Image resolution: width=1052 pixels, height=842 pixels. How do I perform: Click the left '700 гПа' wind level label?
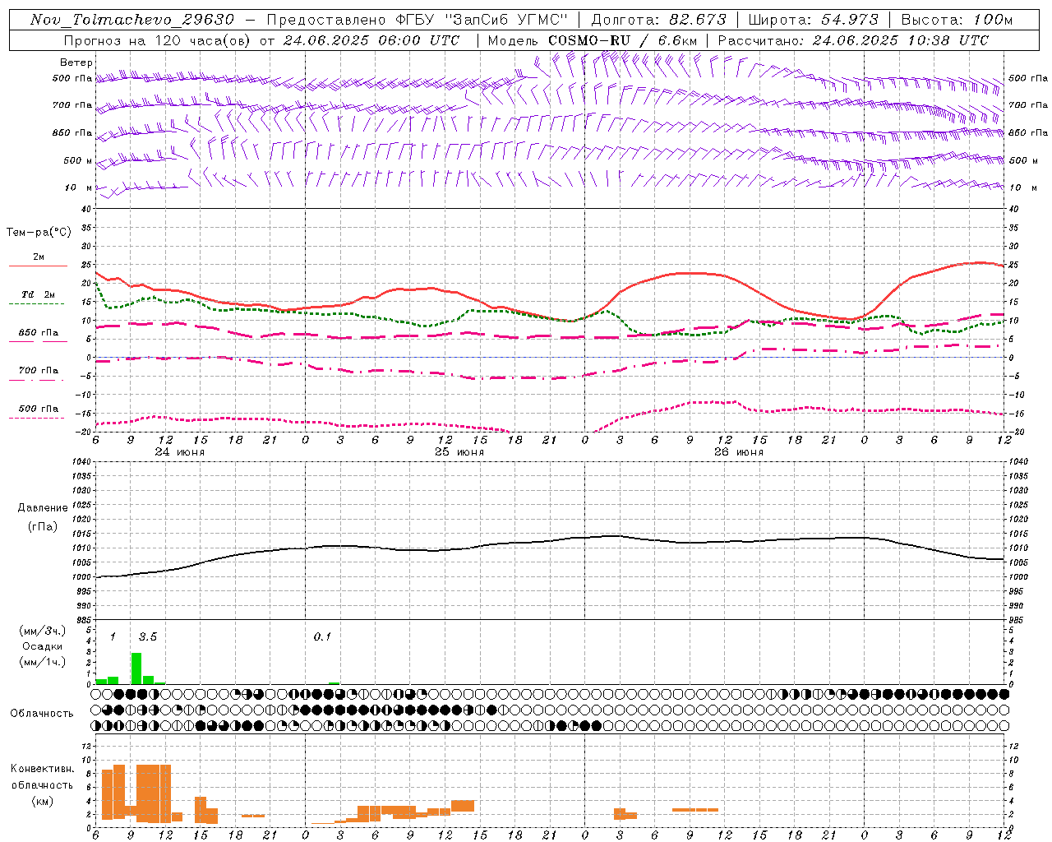[x=72, y=105]
